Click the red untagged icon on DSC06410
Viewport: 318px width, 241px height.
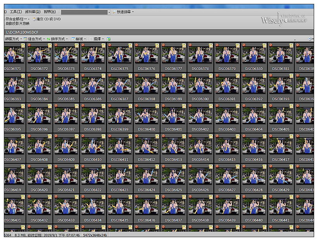83,136
